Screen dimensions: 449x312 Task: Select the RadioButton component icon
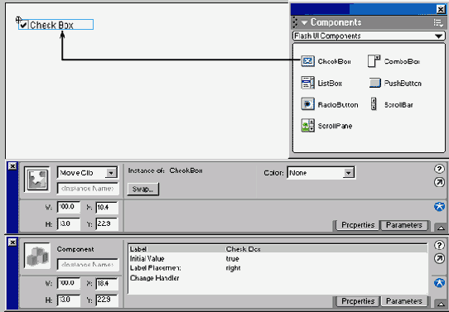tap(308, 104)
